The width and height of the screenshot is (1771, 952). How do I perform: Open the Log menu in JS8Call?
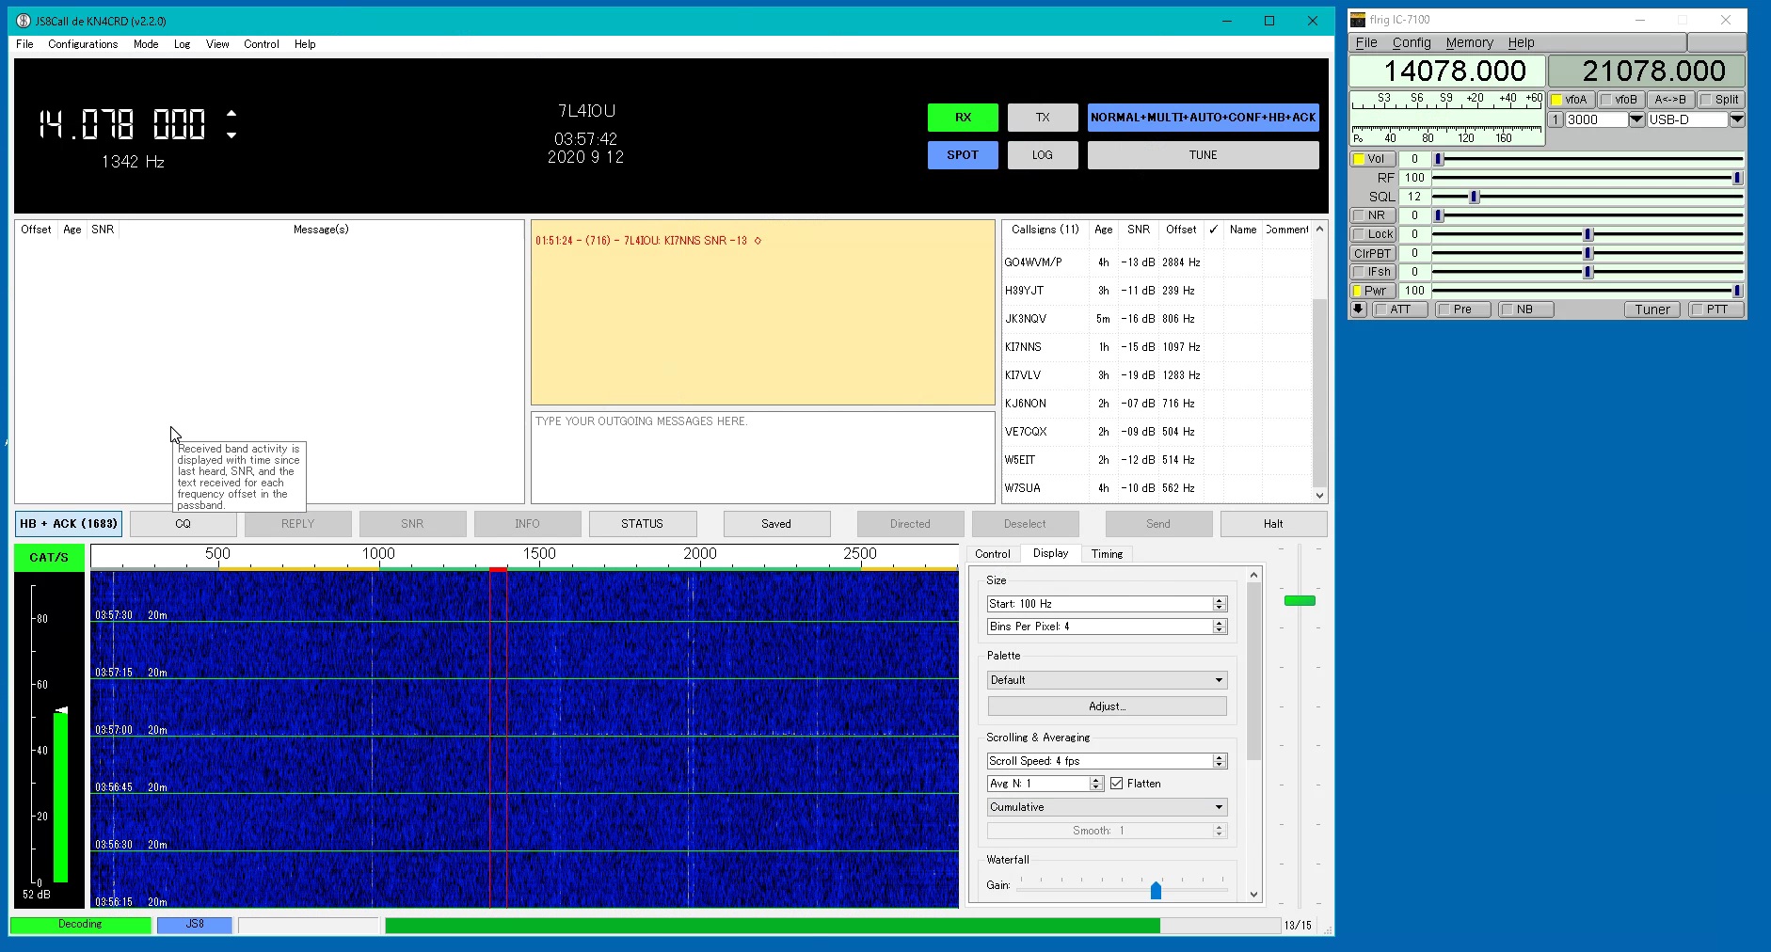tap(182, 44)
